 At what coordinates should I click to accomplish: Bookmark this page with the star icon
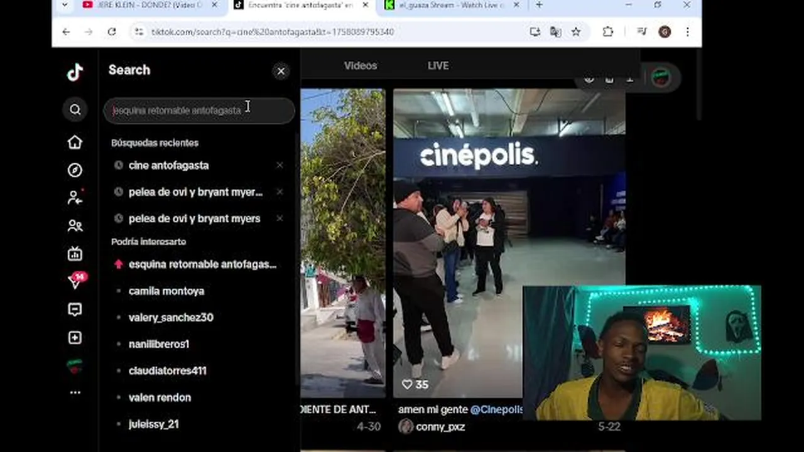tap(576, 31)
